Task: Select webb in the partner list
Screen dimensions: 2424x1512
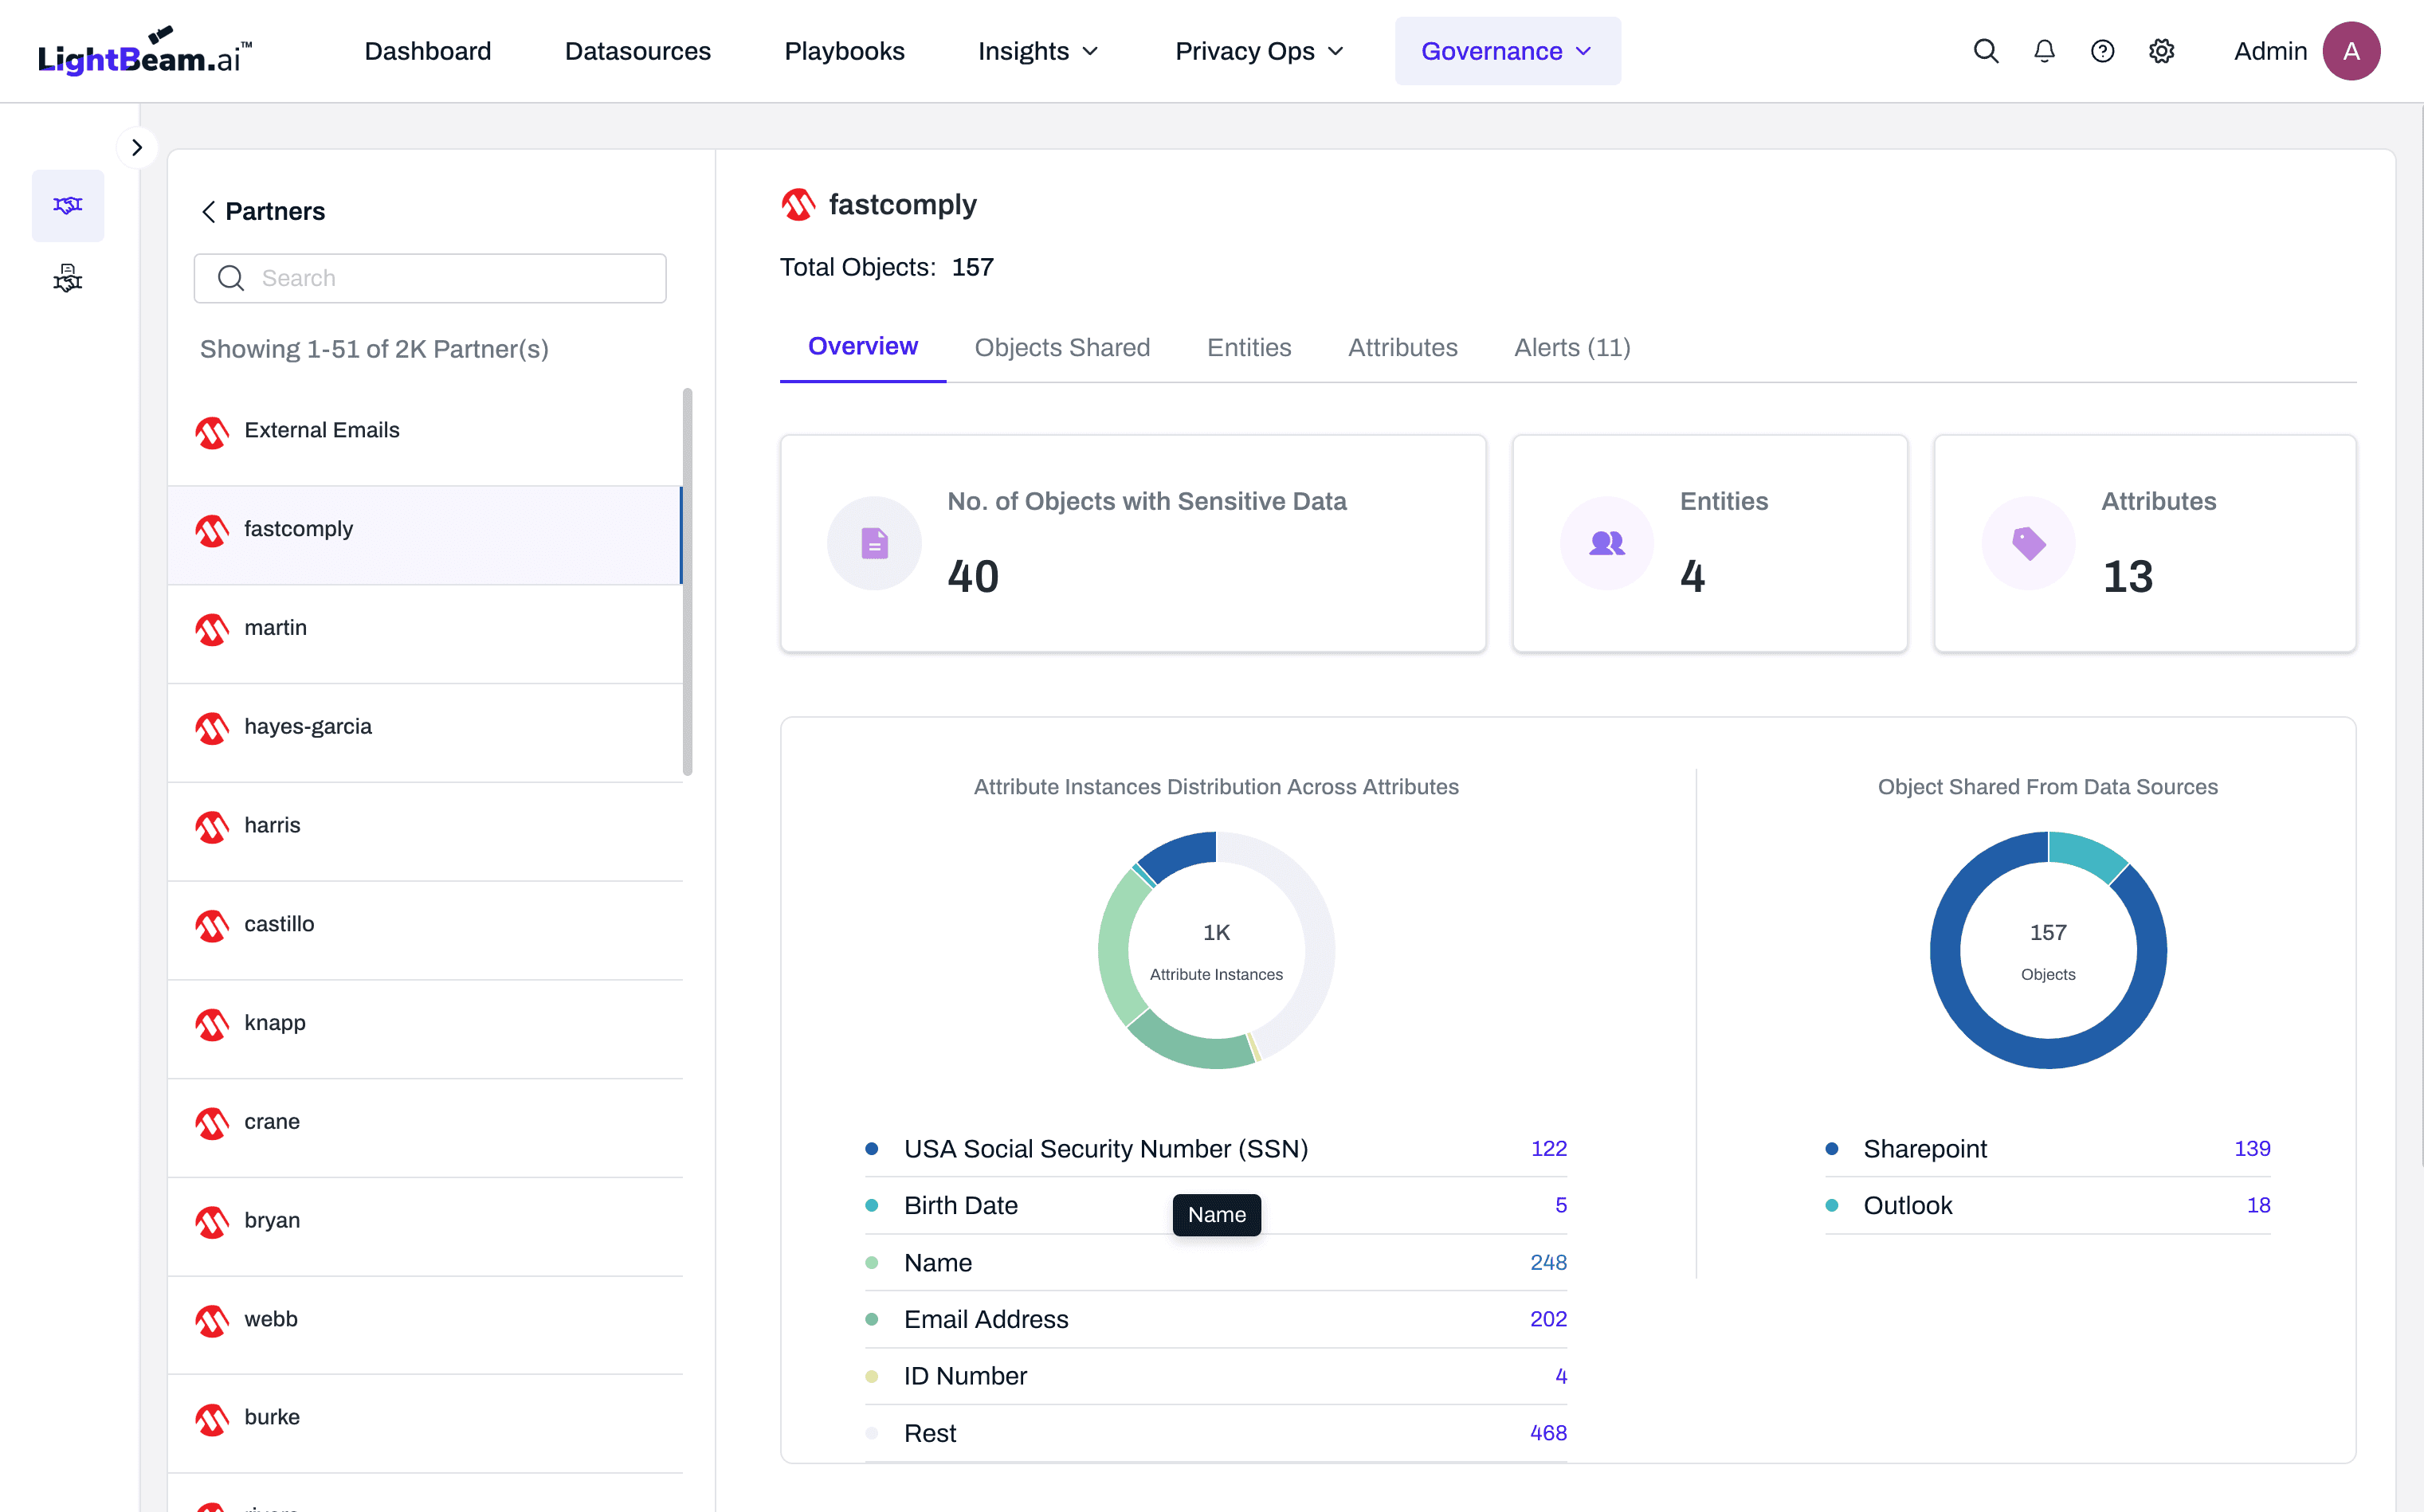Action: tap(425, 1325)
